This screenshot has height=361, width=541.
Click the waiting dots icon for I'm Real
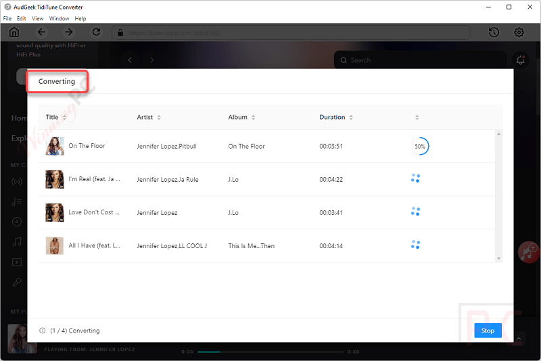point(415,178)
